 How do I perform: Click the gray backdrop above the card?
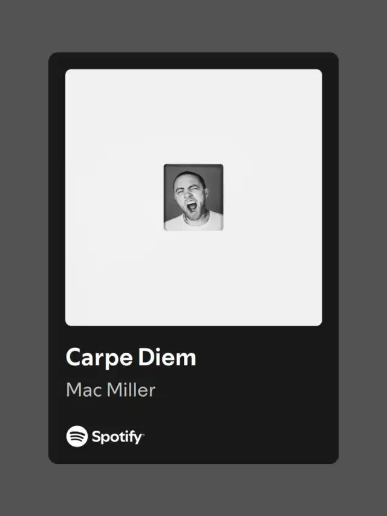tap(193, 25)
